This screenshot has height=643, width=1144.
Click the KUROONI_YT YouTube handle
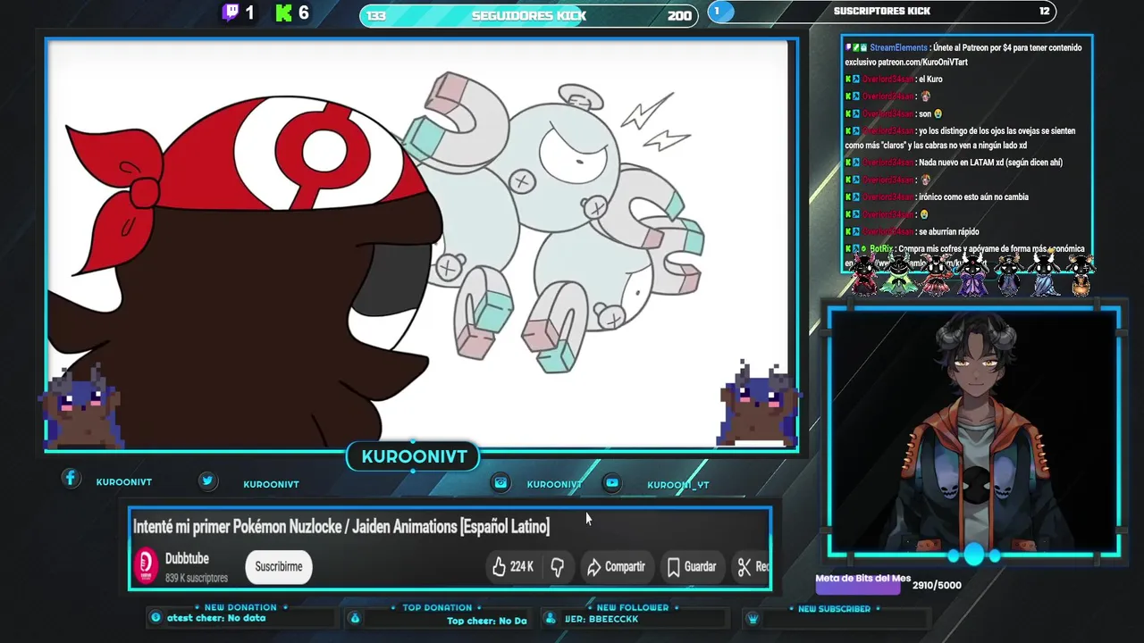click(x=678, y=485)
